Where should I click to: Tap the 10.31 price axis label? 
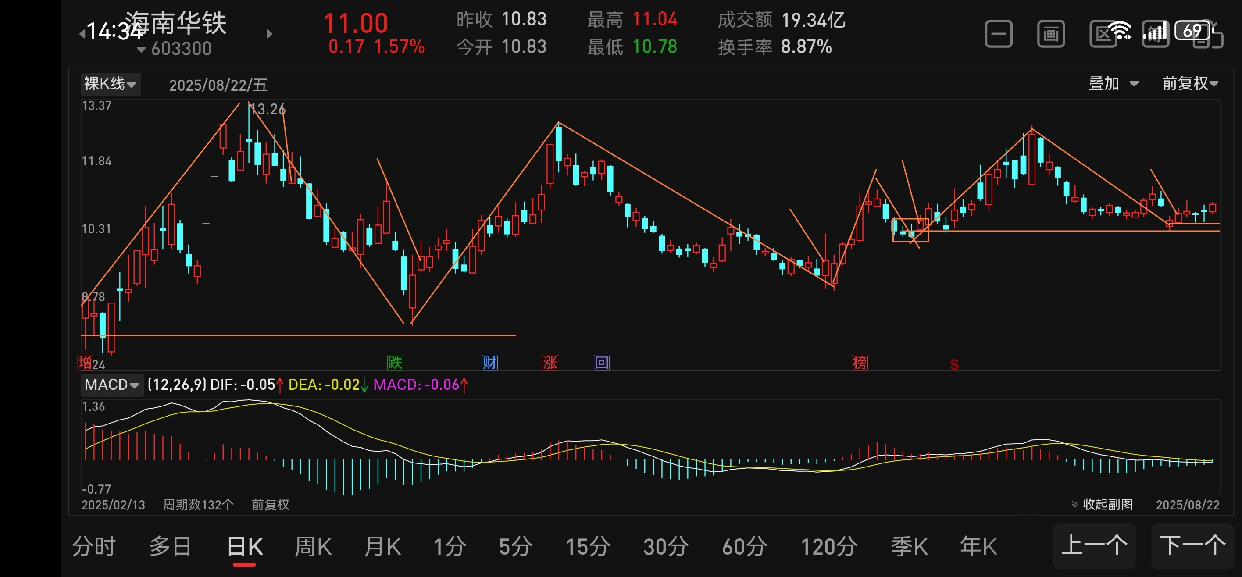(96, 229)
